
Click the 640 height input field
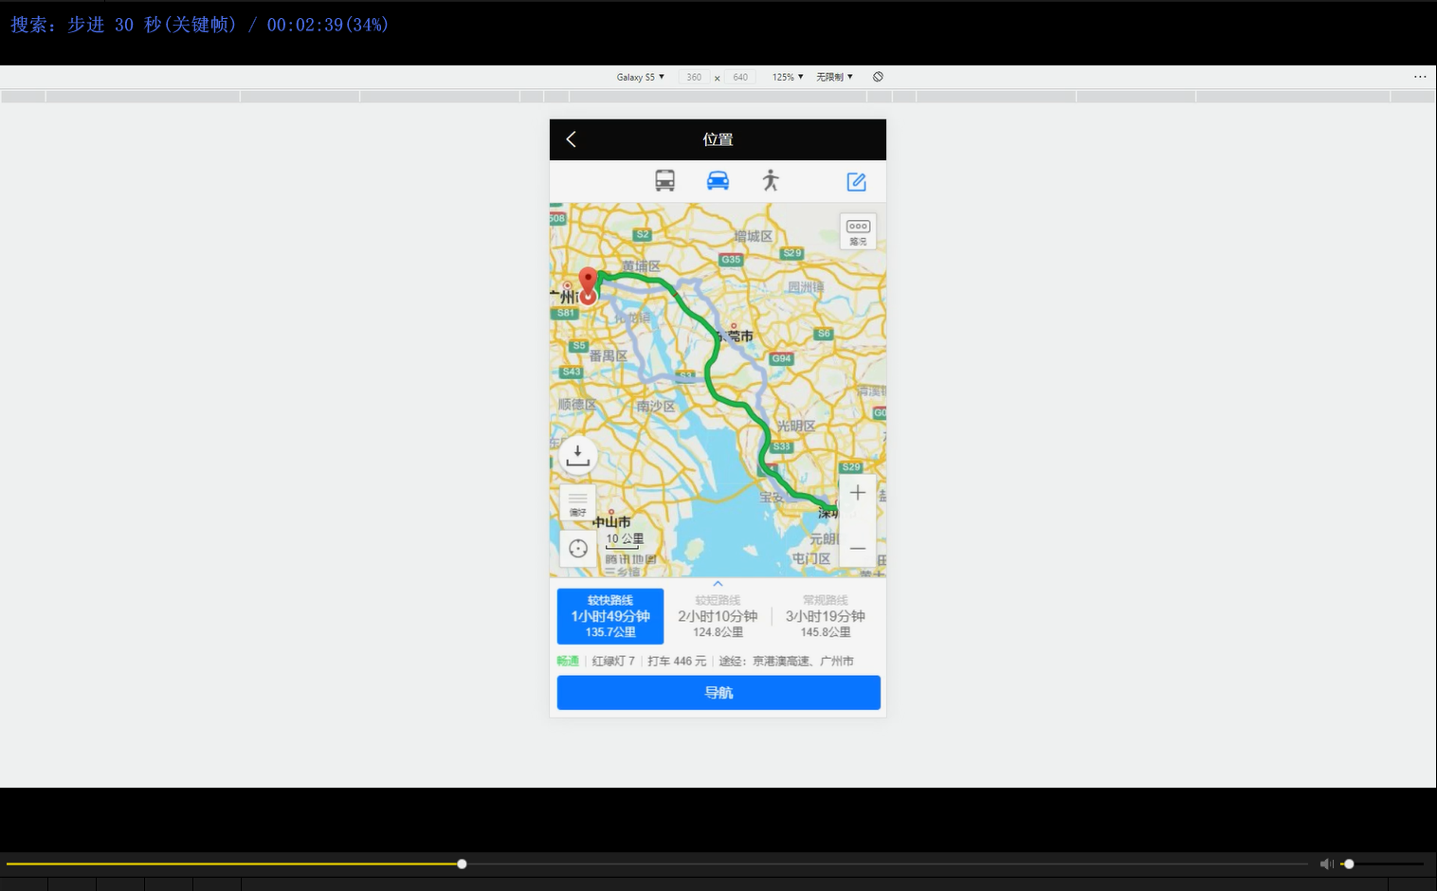(740, 77)
